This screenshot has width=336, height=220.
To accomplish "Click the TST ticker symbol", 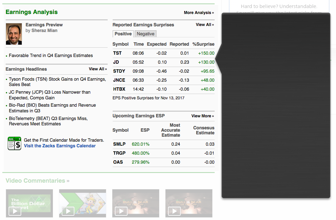I will coord(117,53).
